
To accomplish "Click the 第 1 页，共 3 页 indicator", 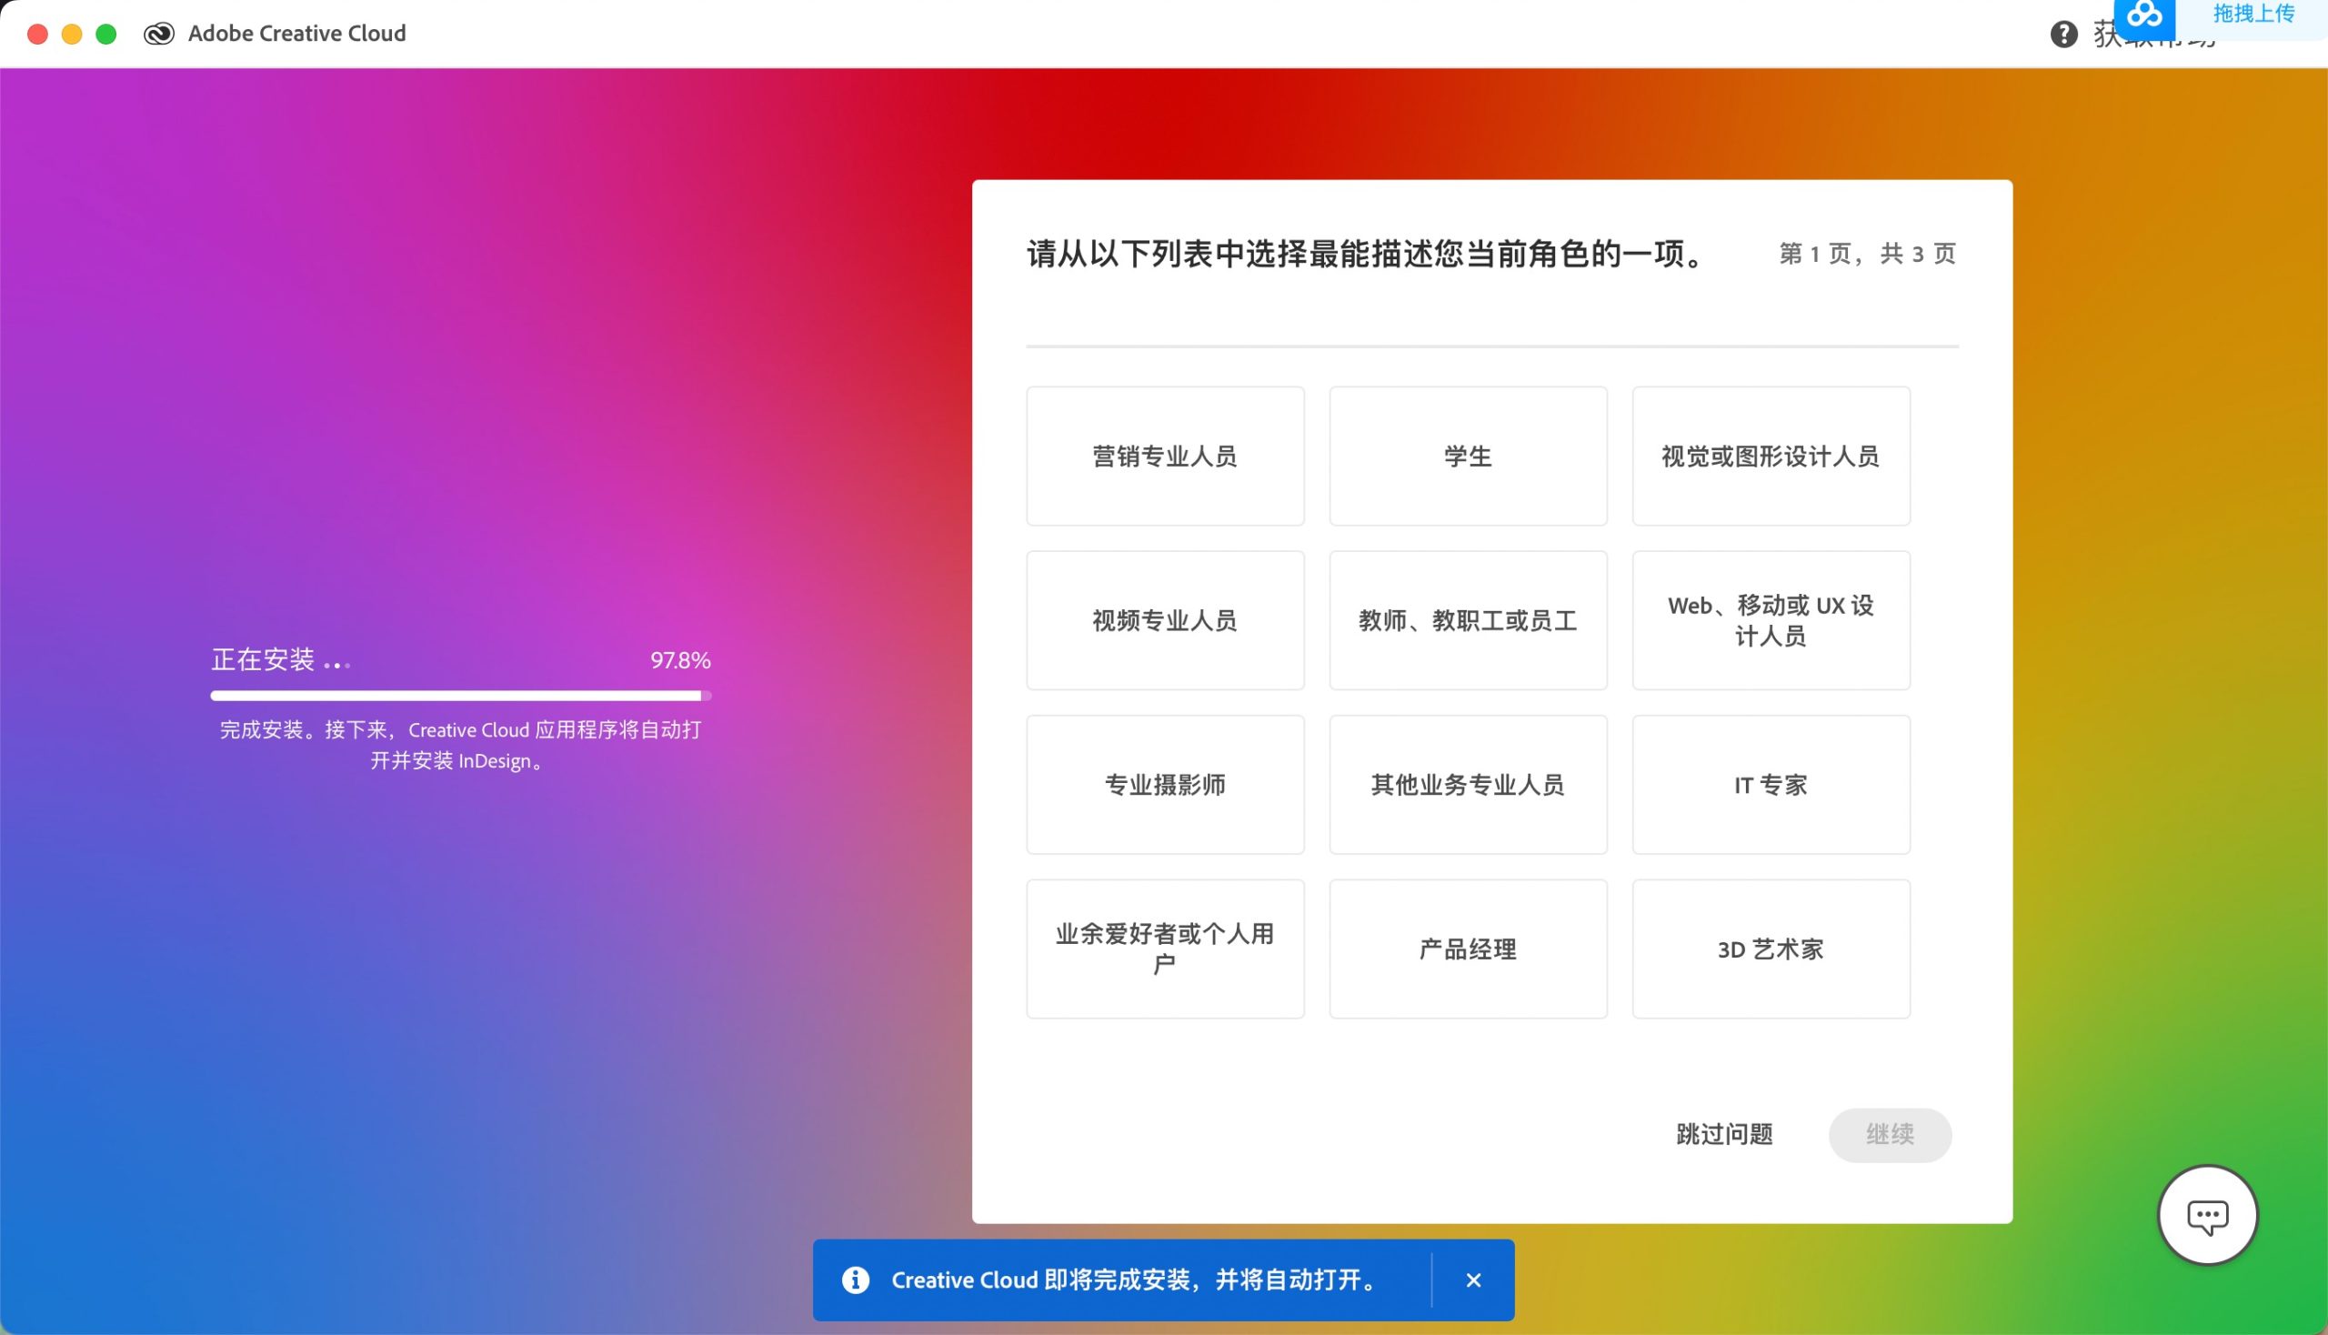I will tap(1867, 253).
